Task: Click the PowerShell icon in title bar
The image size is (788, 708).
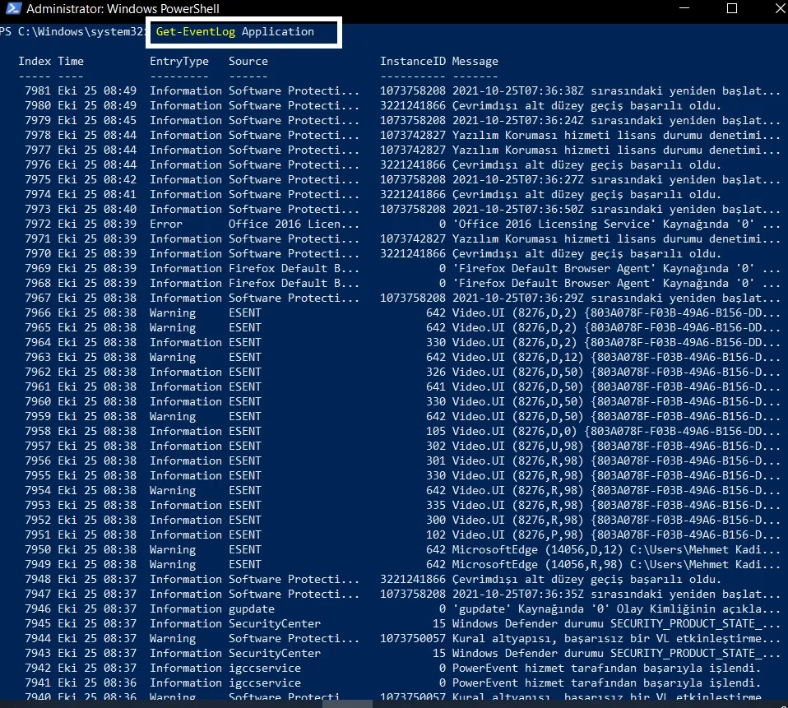Action: pyautogui.click(x=13, y=8)
